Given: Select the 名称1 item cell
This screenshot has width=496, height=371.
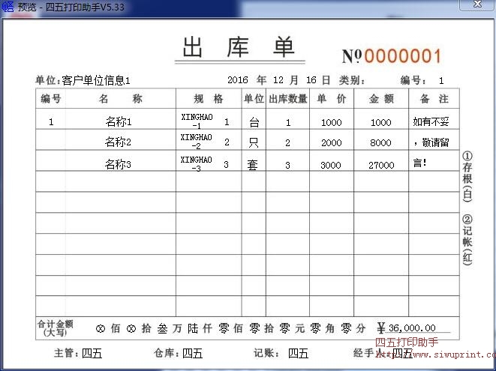Looking at the screenshot, I should tap(119, 121).
